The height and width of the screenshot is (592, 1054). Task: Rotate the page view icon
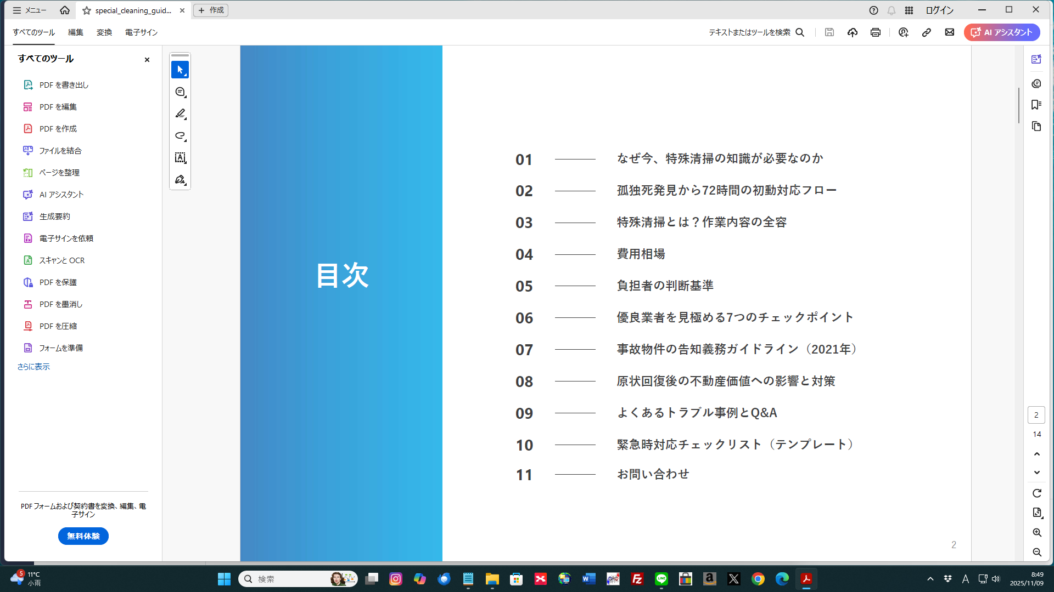coord(1036,493)
